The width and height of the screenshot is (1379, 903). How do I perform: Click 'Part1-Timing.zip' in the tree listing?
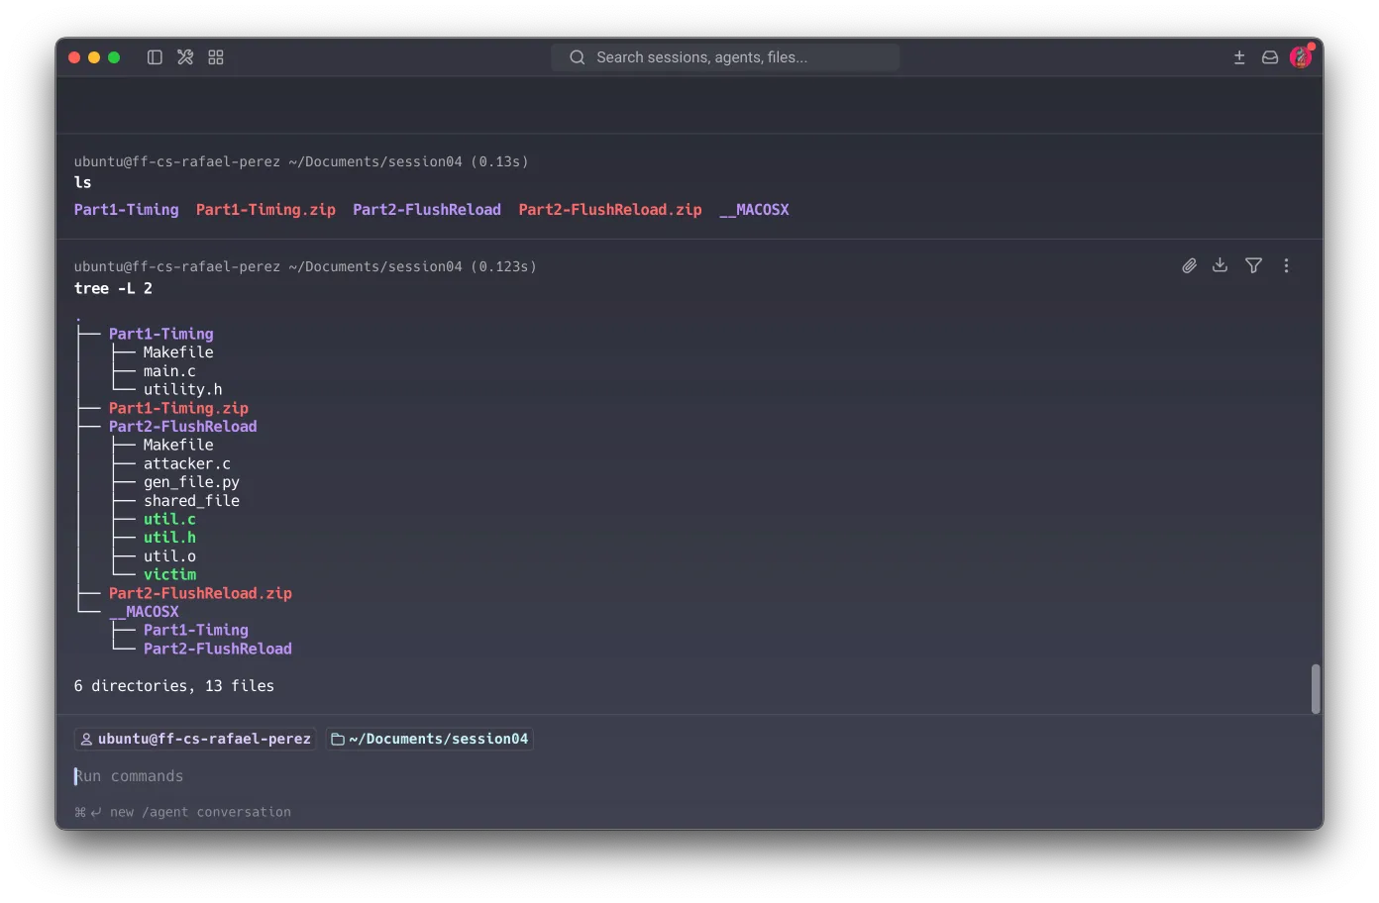178,408
